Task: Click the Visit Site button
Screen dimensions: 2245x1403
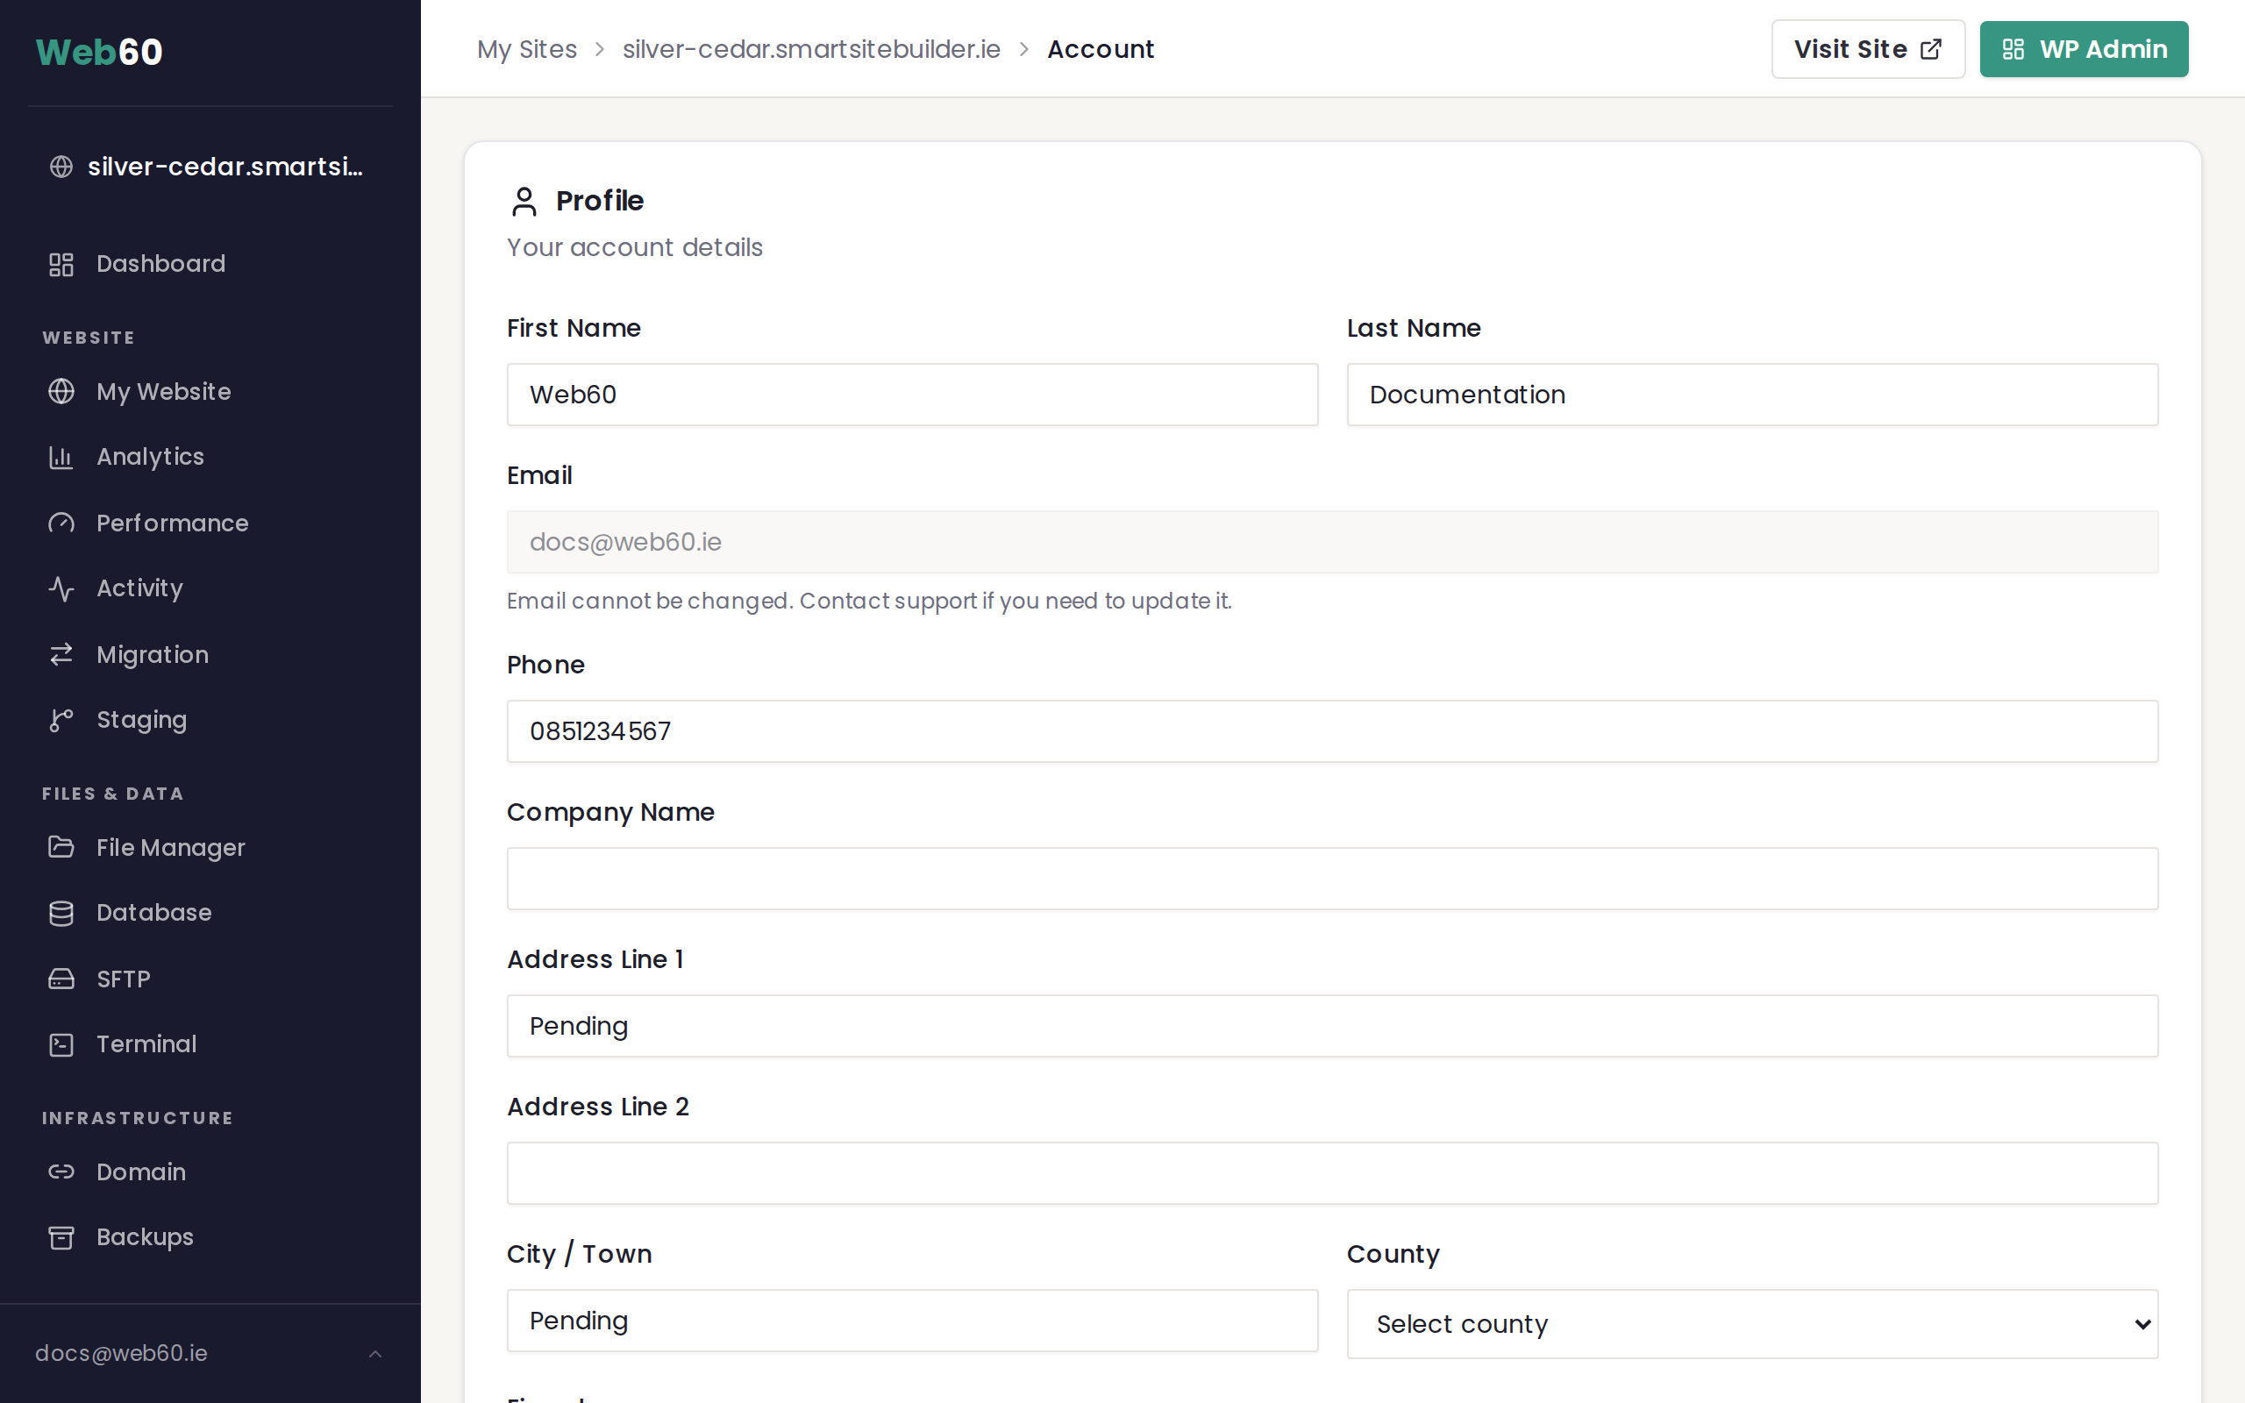Action: click(1866, 48)
